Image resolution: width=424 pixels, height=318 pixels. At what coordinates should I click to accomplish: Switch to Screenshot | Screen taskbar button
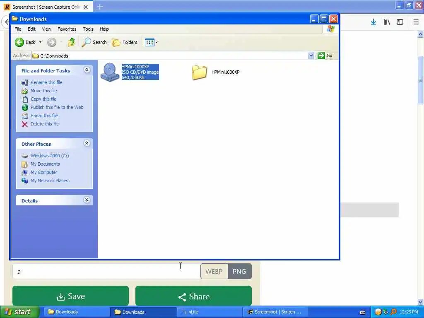pos(275,312)
